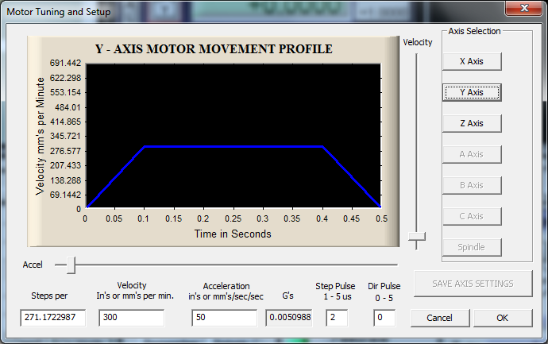The height and width of the screenshot is (344, 548).
Task: Click the Velocity value field showing 300
Action: click(x=131, y=318)
